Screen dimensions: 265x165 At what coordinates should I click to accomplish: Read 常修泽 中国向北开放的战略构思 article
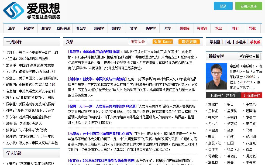pos(94,52)
